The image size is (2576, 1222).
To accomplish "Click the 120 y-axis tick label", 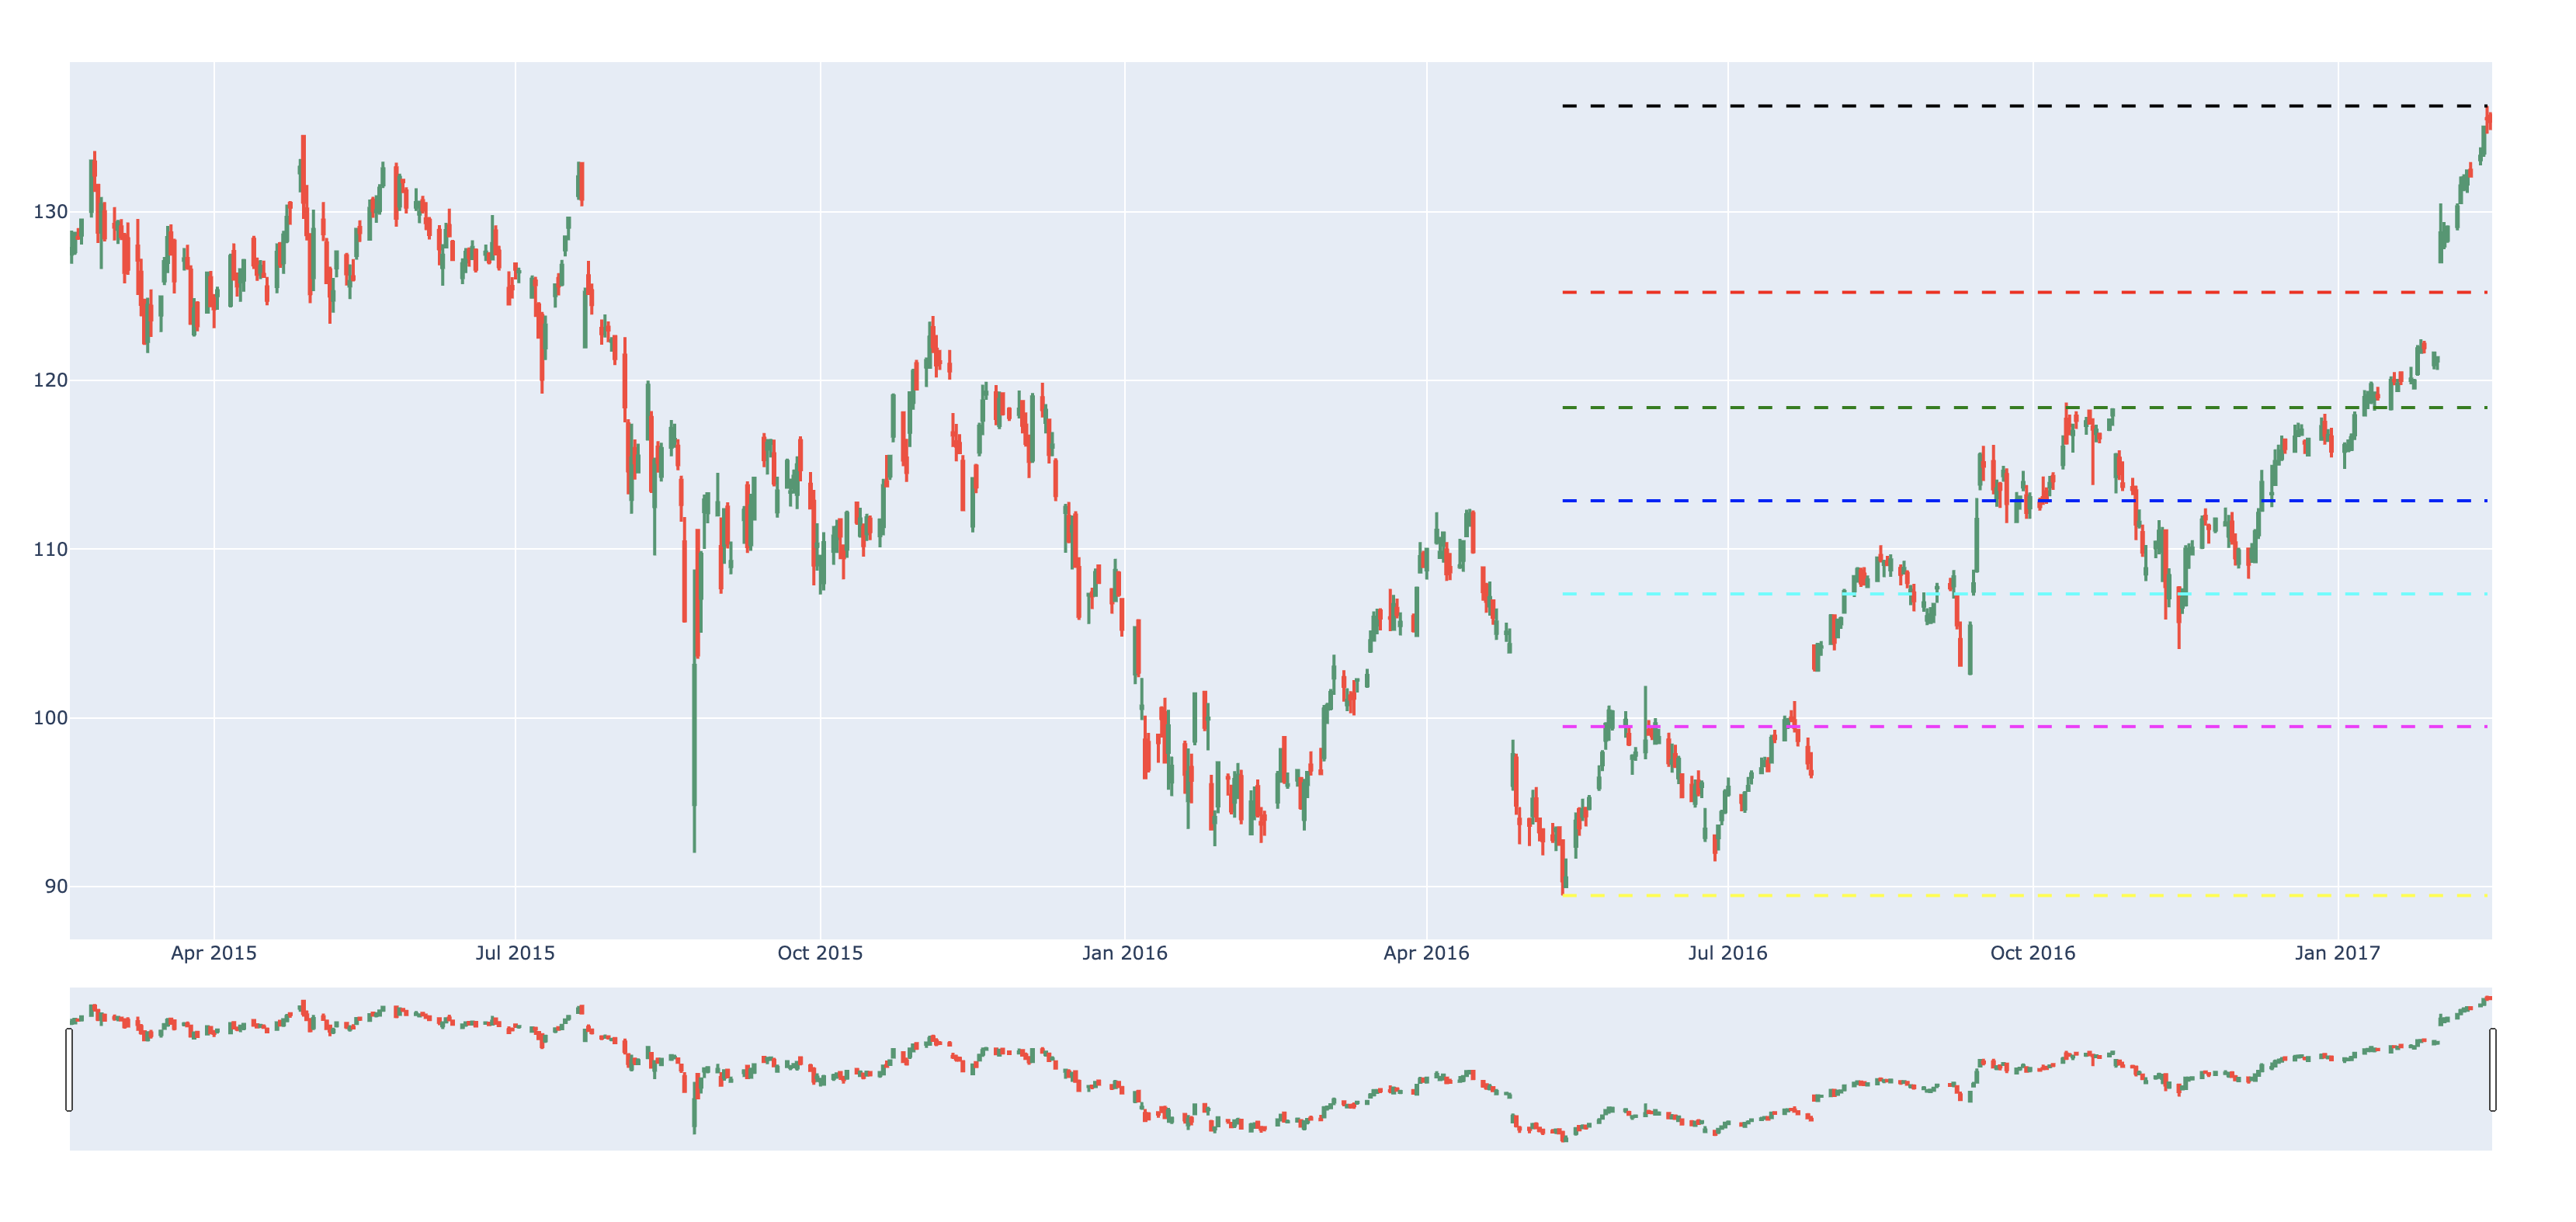I will 50,380.
